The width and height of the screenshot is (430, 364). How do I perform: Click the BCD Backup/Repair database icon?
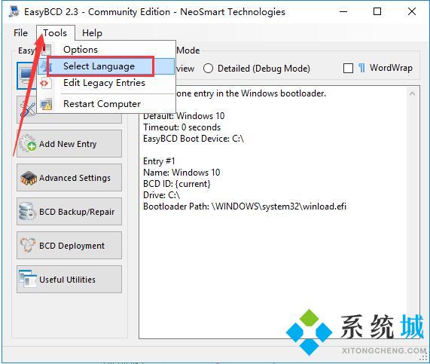point(27,211)
